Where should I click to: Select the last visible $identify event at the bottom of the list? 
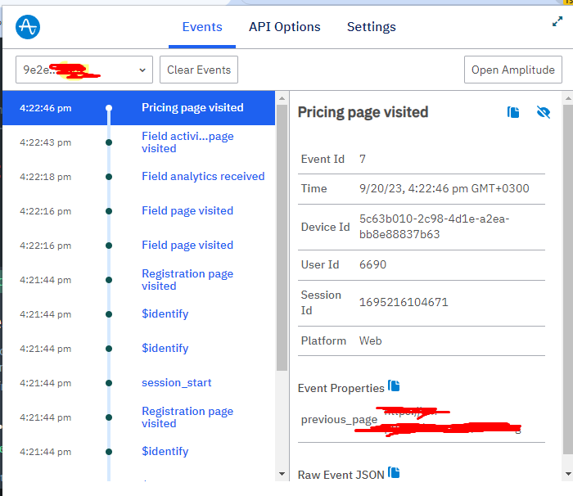tap(138, 452)
